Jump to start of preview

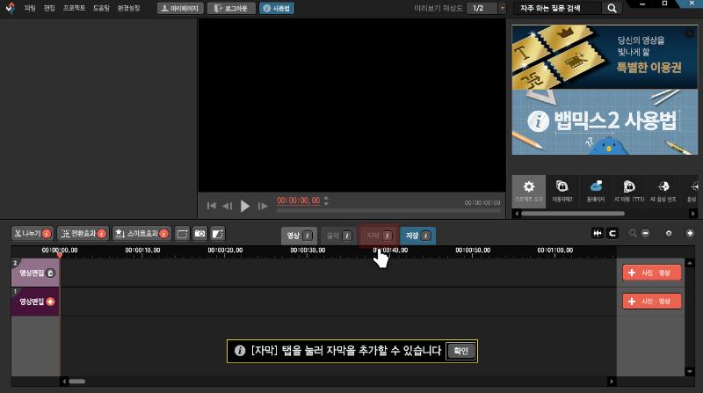(212, 206)
